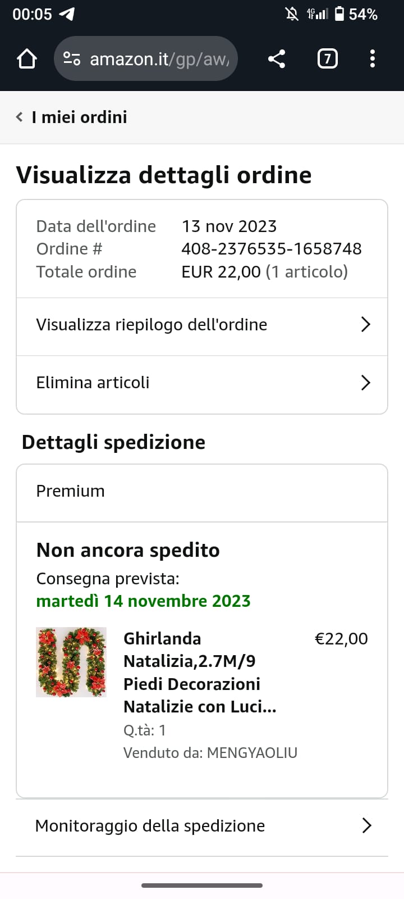Viewport: 404px width, 899px height.
Task: Tap the amazon.it address bar
Action: point(146,58)
